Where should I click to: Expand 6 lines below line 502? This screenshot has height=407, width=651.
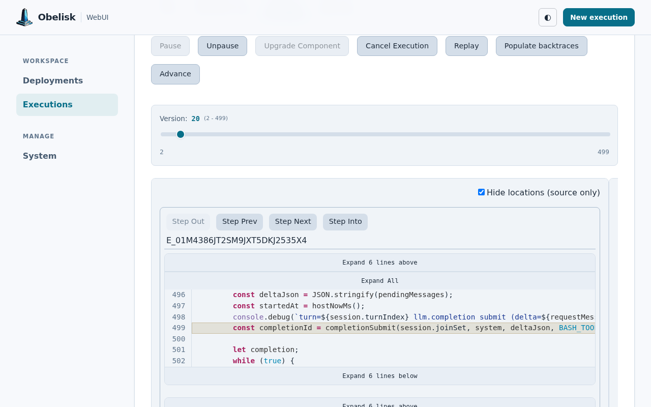[380, 376]
